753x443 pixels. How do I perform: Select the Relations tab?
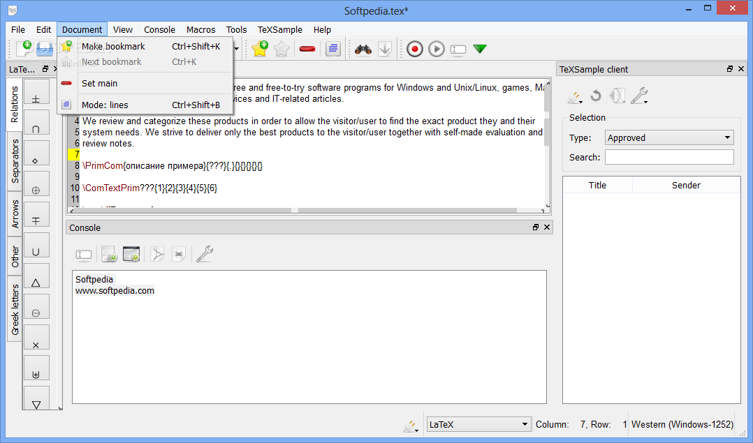15,105
